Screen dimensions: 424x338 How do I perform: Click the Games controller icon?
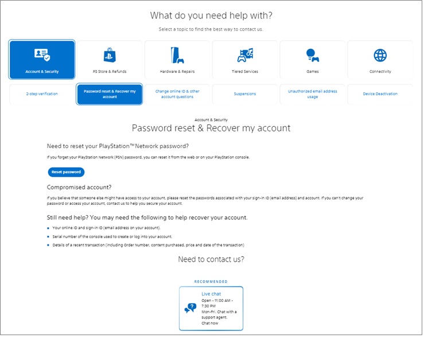(x=313, y=55)
